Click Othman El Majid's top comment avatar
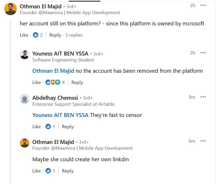 pos(11,9)
